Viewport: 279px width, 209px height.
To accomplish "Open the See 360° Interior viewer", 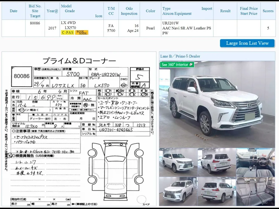I will 177,65.
